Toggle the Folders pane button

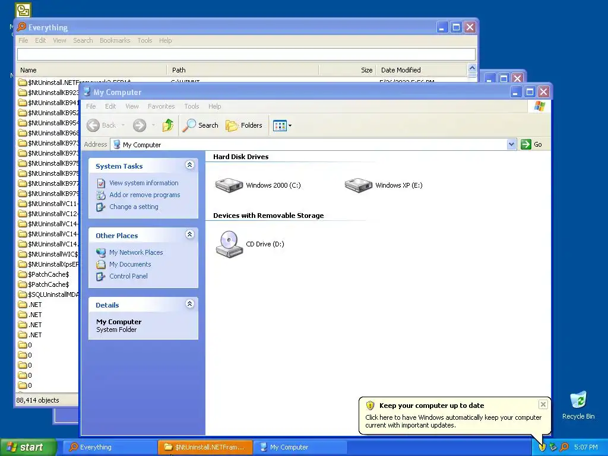point(244,125)
